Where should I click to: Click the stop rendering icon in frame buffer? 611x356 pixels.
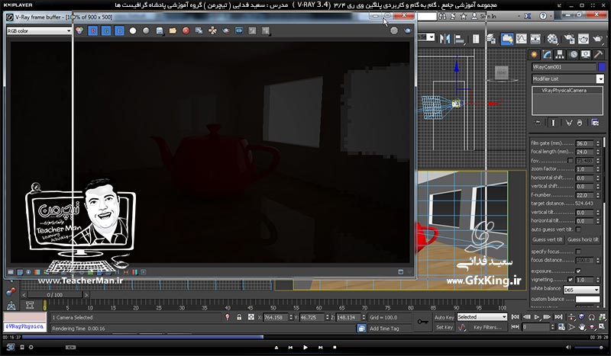pos(394,30)
